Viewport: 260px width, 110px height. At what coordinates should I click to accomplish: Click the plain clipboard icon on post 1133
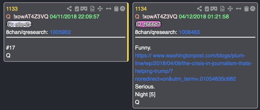(117, 9)
